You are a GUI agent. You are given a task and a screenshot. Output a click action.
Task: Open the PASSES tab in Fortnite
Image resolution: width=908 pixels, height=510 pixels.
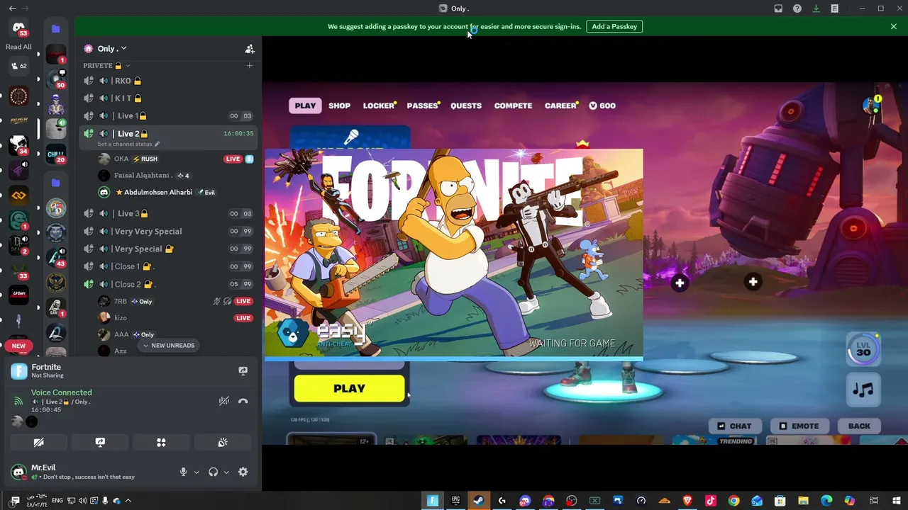(422, 106)
